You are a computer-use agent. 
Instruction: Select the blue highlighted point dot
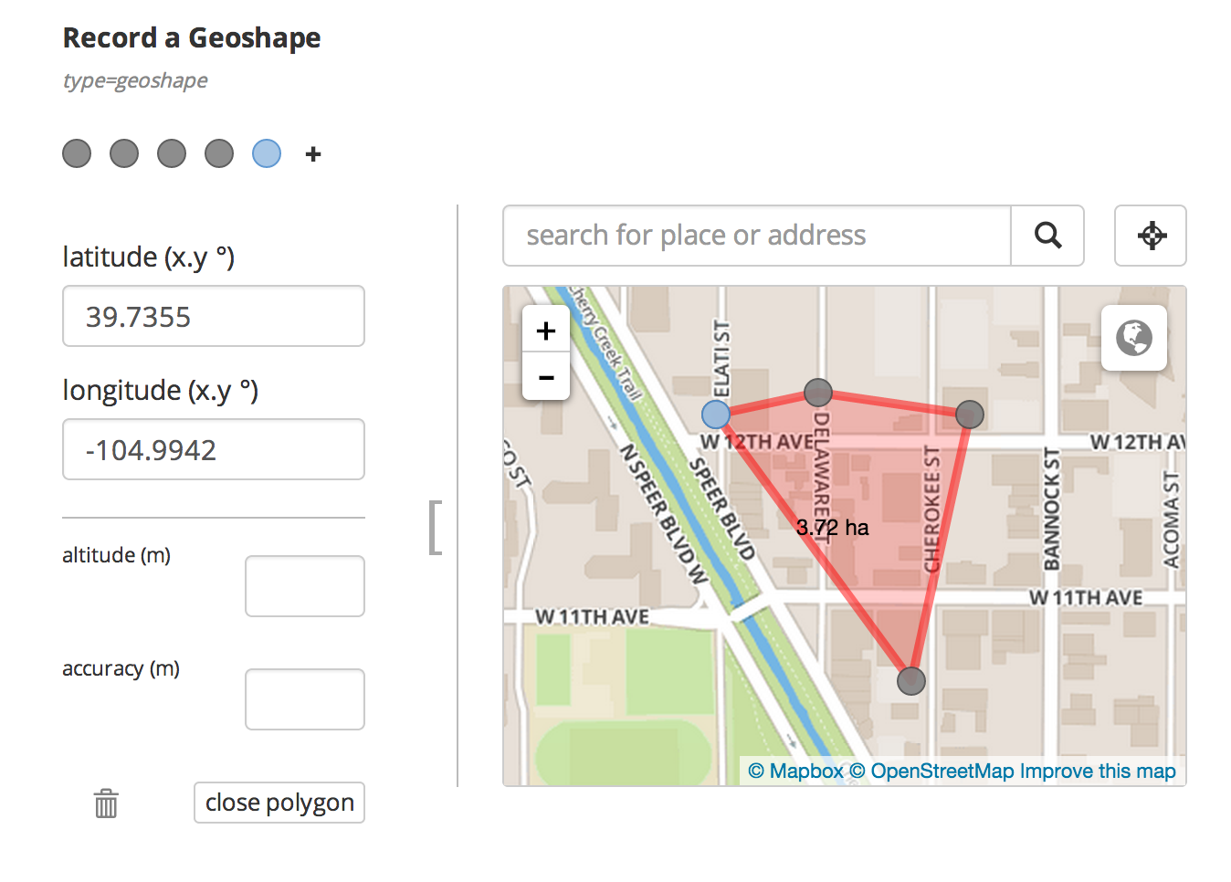pos(267,153)
